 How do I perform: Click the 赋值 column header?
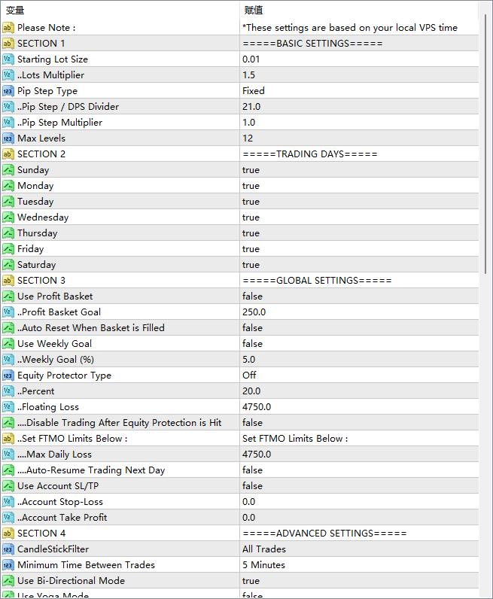click(x=359, y=11)
